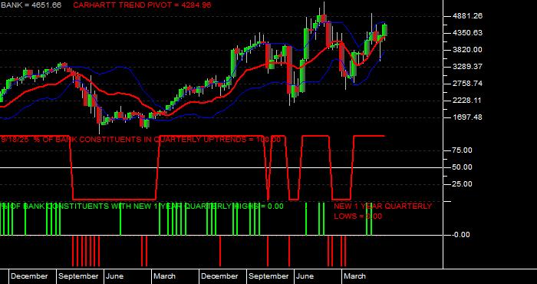Viewport: 537px width, 284px height.
Task: Click the 4881.26 price axis label
Action: point(467,16)
